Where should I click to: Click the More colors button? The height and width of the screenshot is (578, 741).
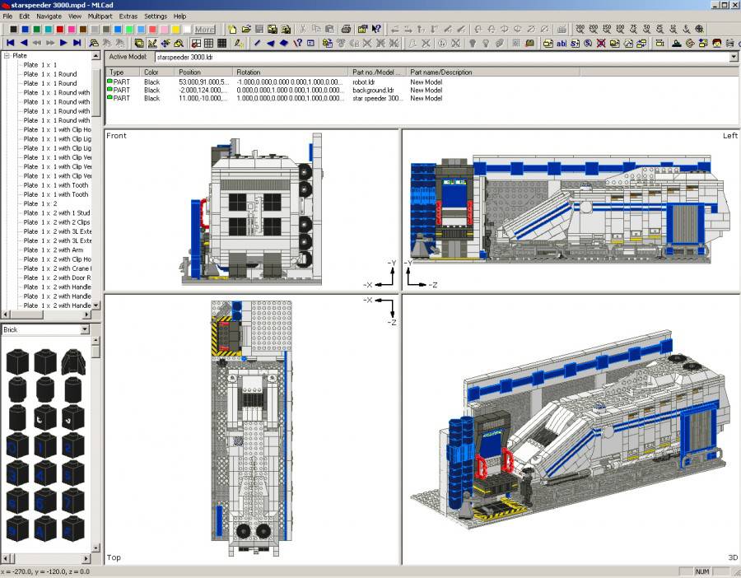[205, 30]
